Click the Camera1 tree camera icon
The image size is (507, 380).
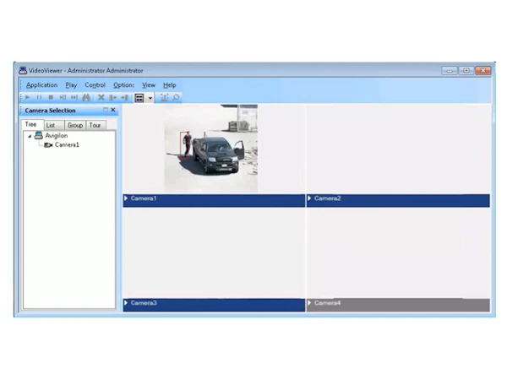point(48,145)
